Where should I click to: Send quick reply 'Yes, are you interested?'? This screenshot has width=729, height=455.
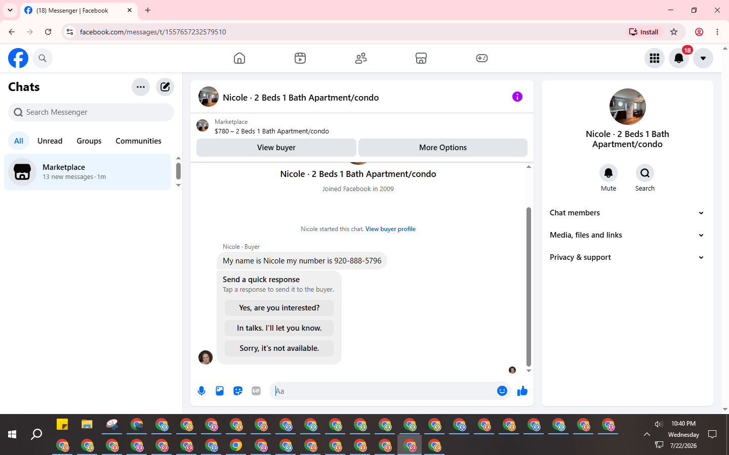coord(279,308)
